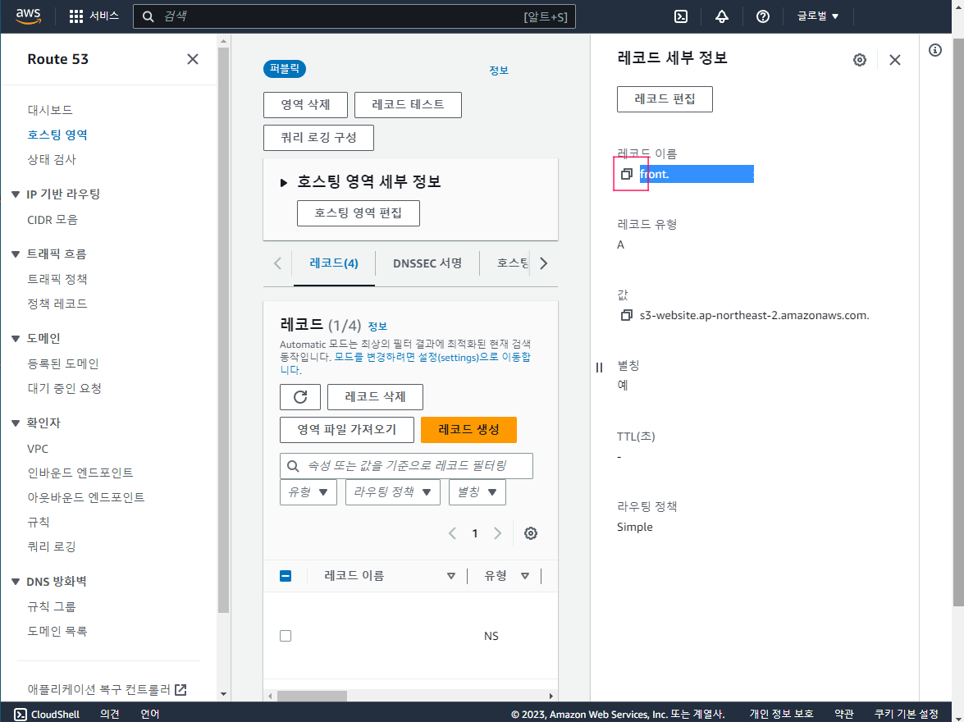The width and height of the screenshot is (964, 722).
Task: Open 트래픽 정책 in the sidebar
Action: [x=57, y=279]
